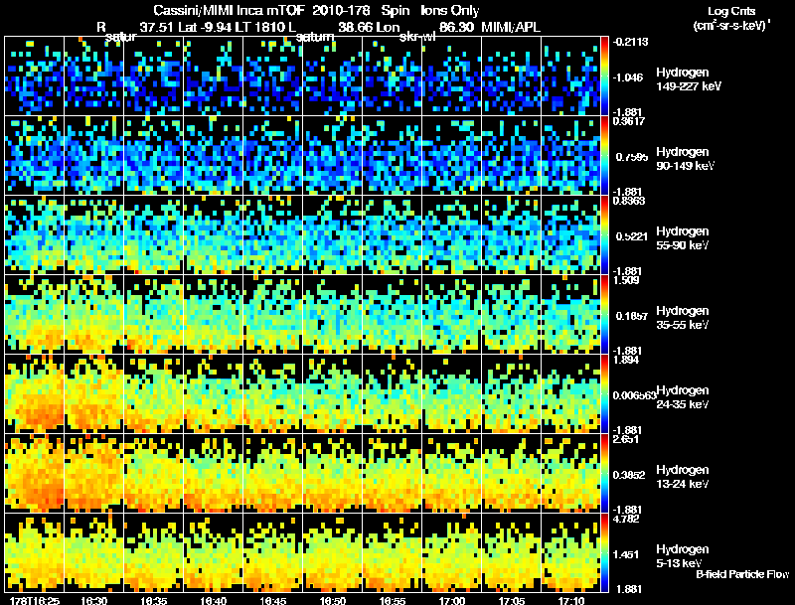
Task: Select the 'Hydrogen 55-90 keV' row label
Action: 682,238
